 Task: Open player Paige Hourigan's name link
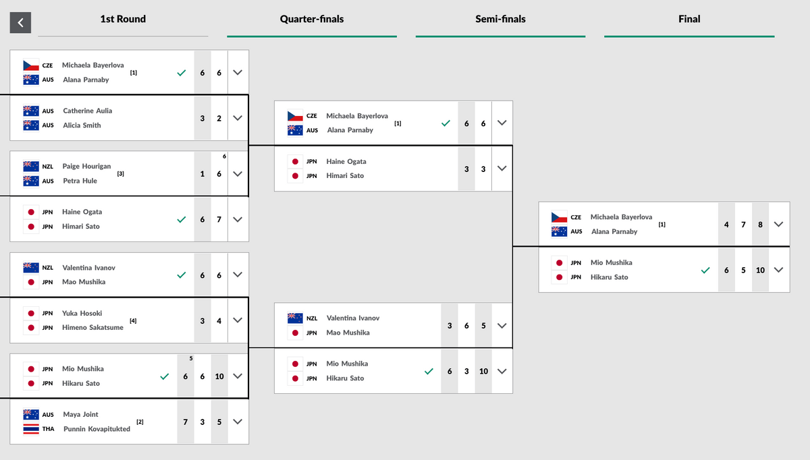(86, 166)
